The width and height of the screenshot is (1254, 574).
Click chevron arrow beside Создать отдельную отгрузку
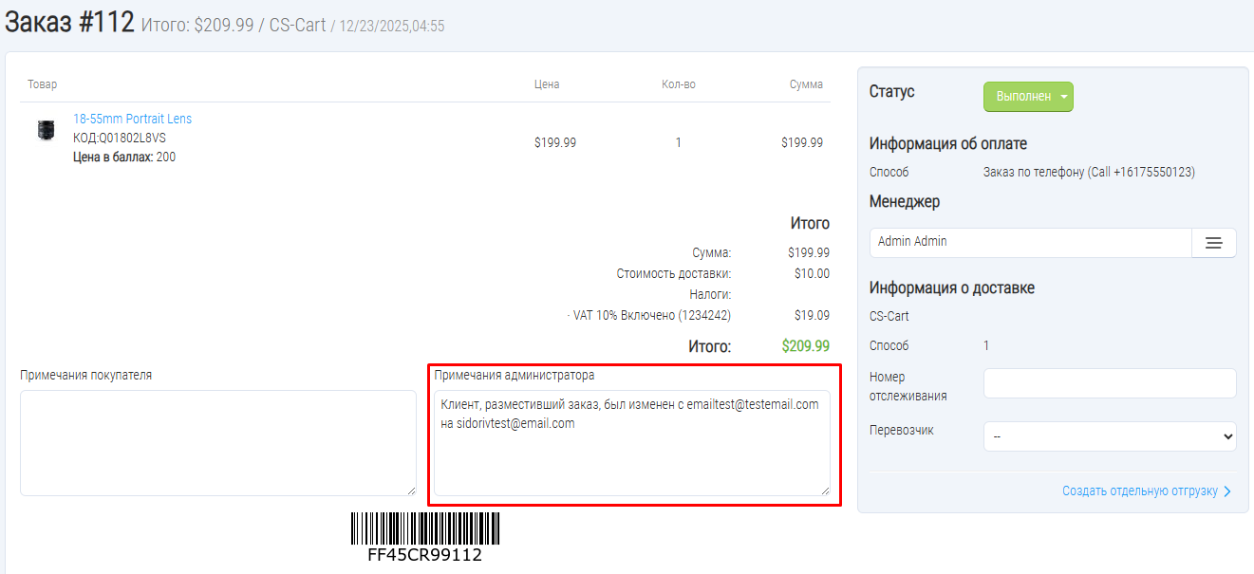pyautogui.click(x=1227, y=491)
